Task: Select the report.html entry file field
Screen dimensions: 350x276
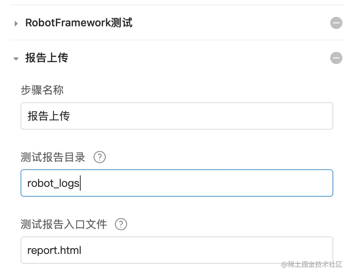Action: [x=177, y=250]
